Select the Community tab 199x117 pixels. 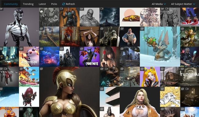[11, 4]
